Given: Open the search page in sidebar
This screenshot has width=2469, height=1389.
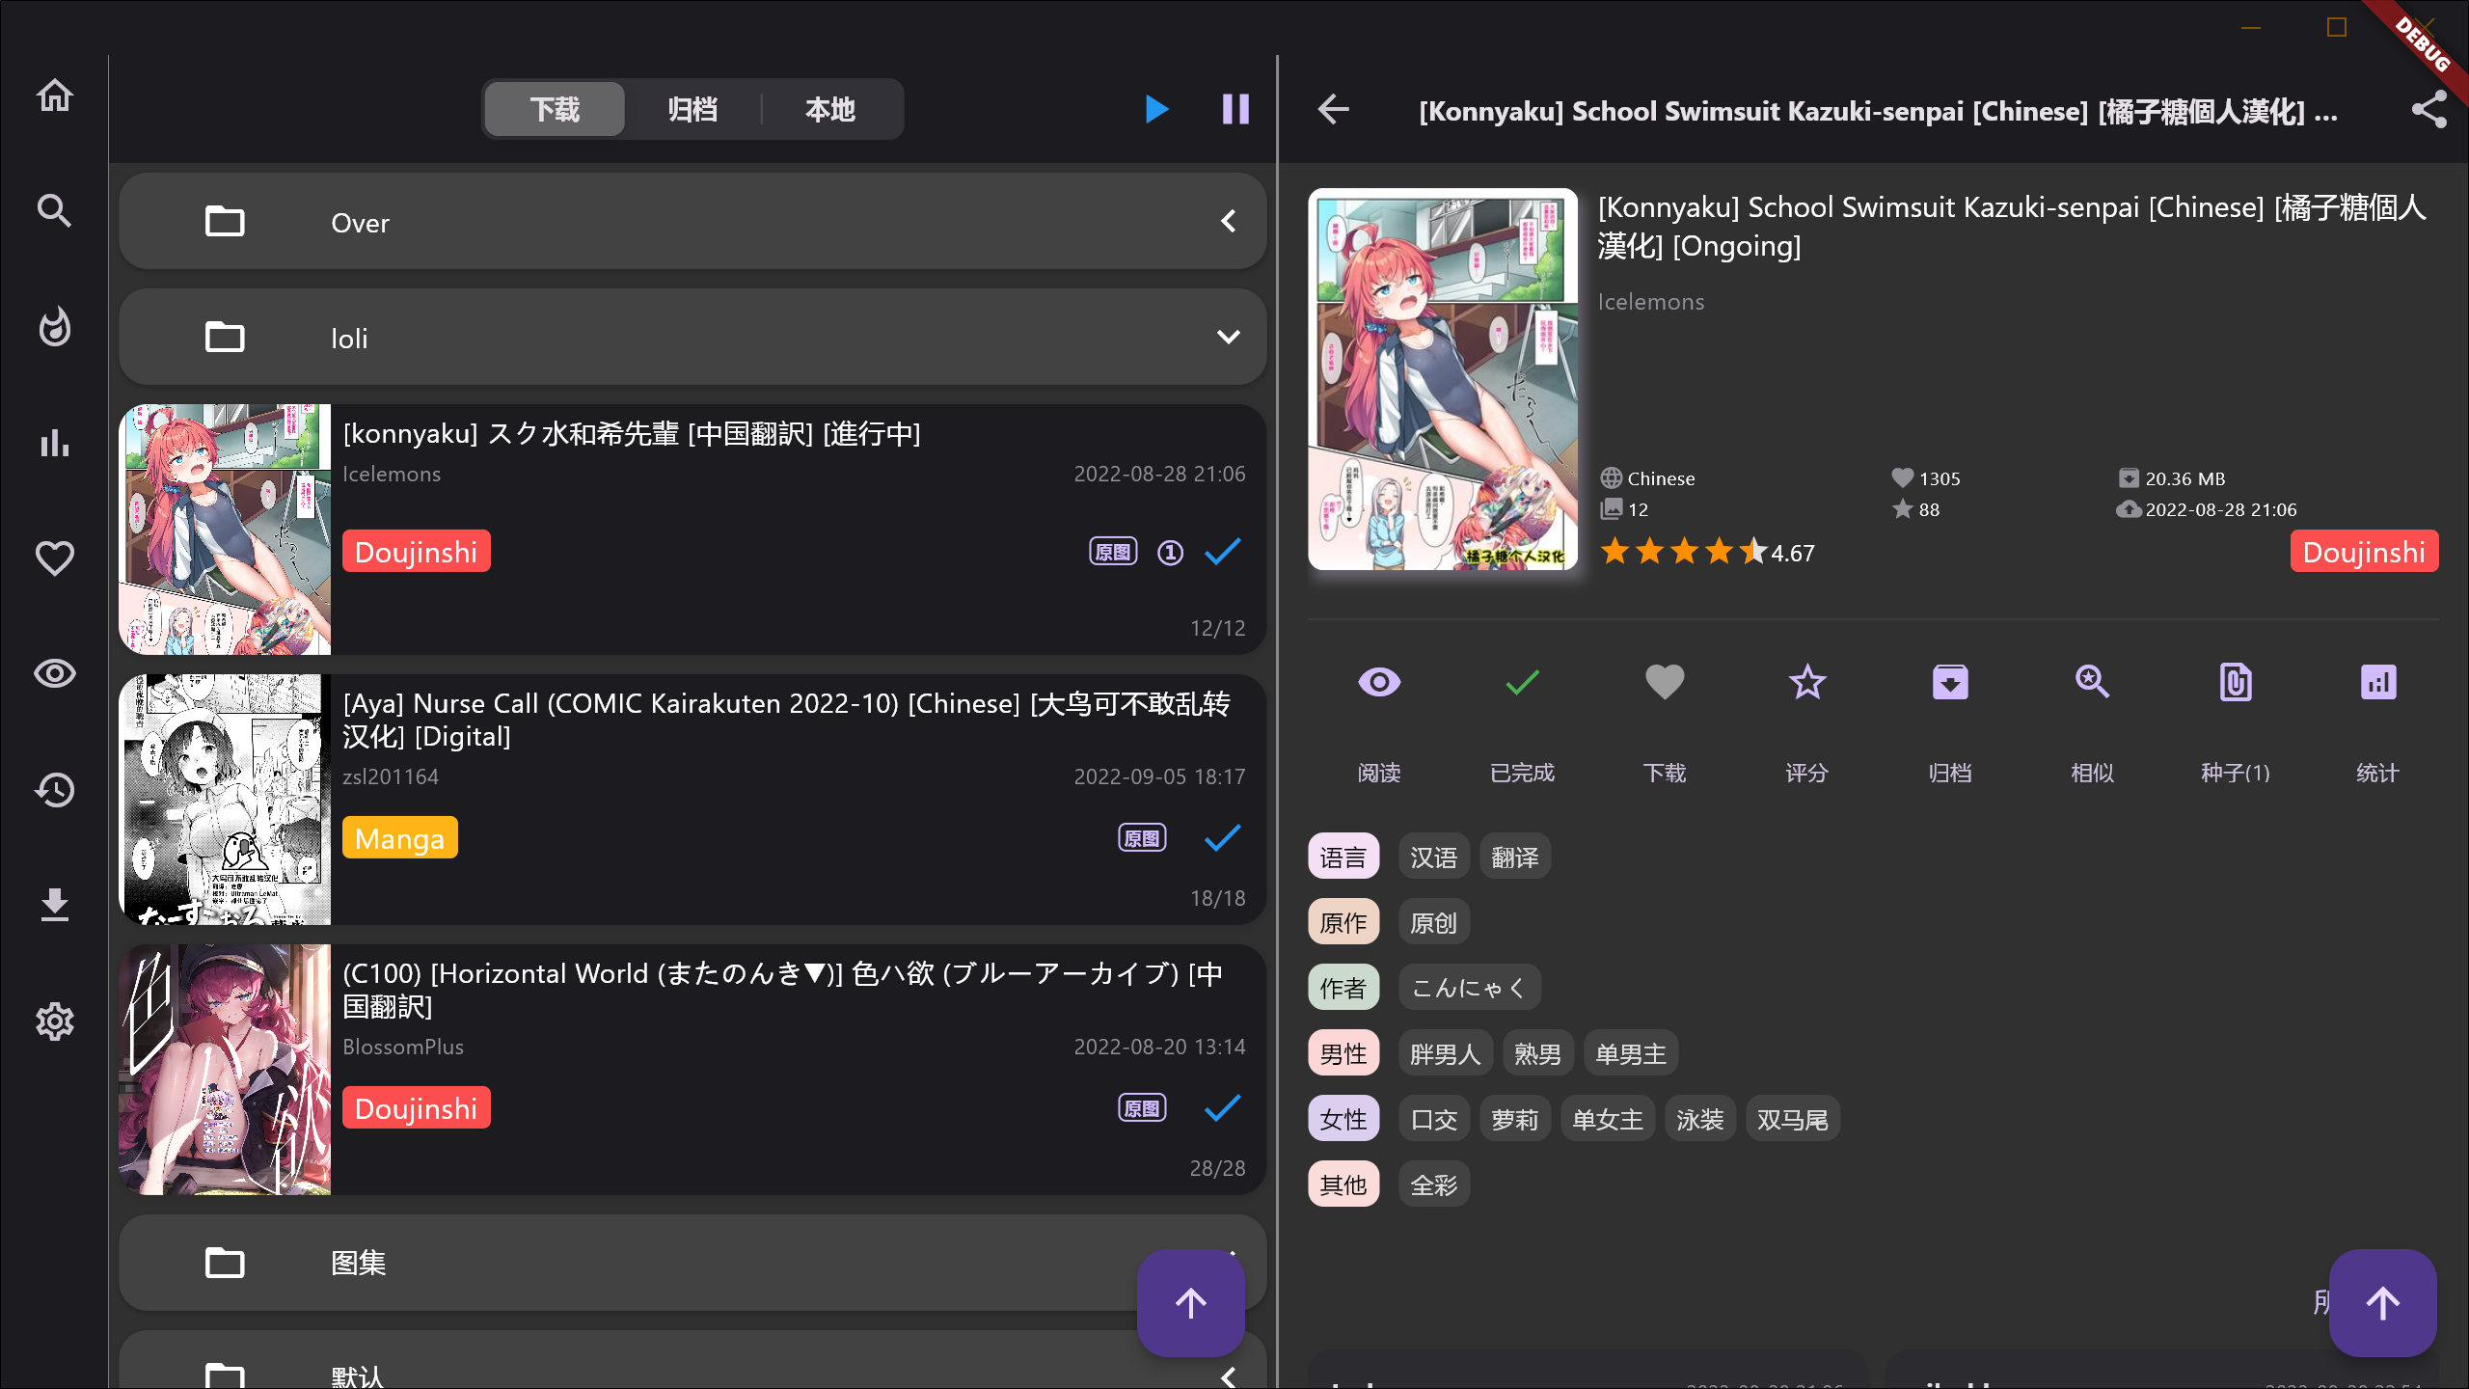Looking at the screenshot, I should (x=54, y=210).
